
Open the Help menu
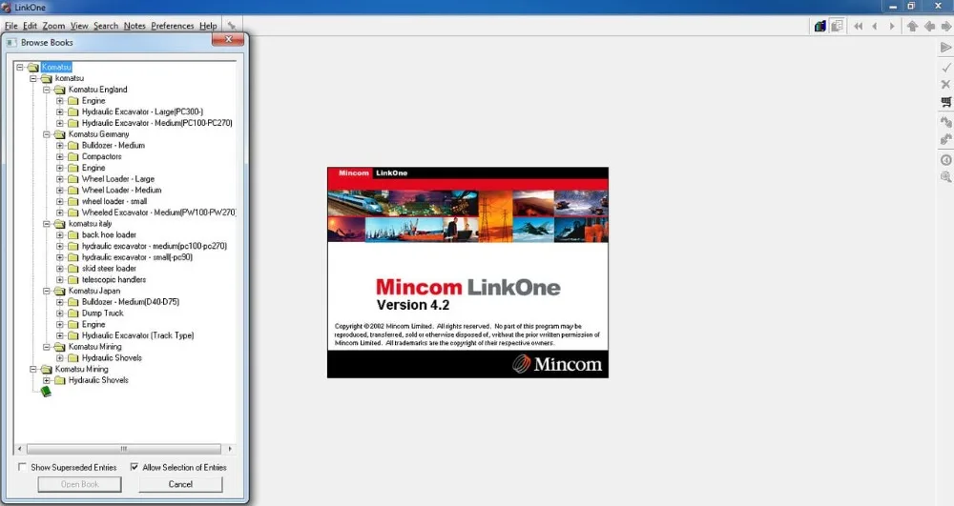tap(208, 26)
